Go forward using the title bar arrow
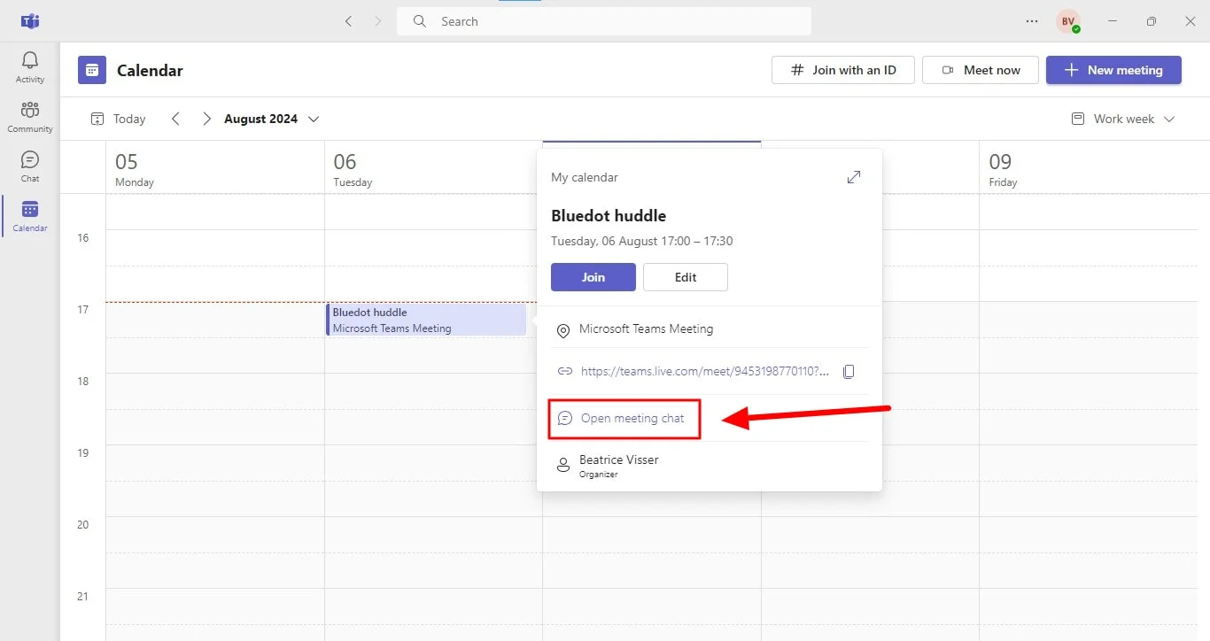This screenshot has height=641, width=1210. click(x=378, y=21)
